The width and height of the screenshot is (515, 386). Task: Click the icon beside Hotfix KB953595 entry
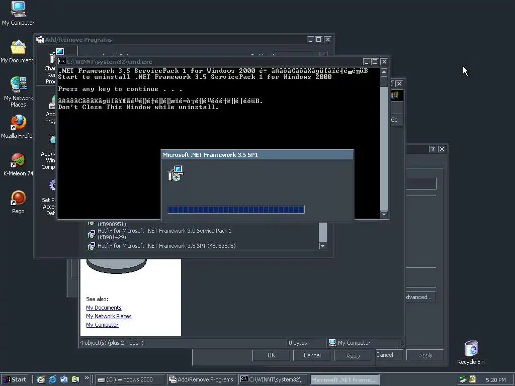point(92,246)
